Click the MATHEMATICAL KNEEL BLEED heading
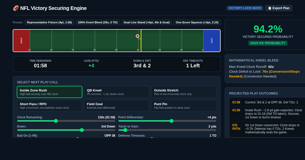 click(x=254, y=60)
